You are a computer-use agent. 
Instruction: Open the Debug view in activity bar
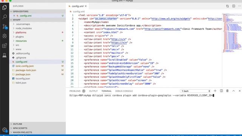[x=5, y=36]
